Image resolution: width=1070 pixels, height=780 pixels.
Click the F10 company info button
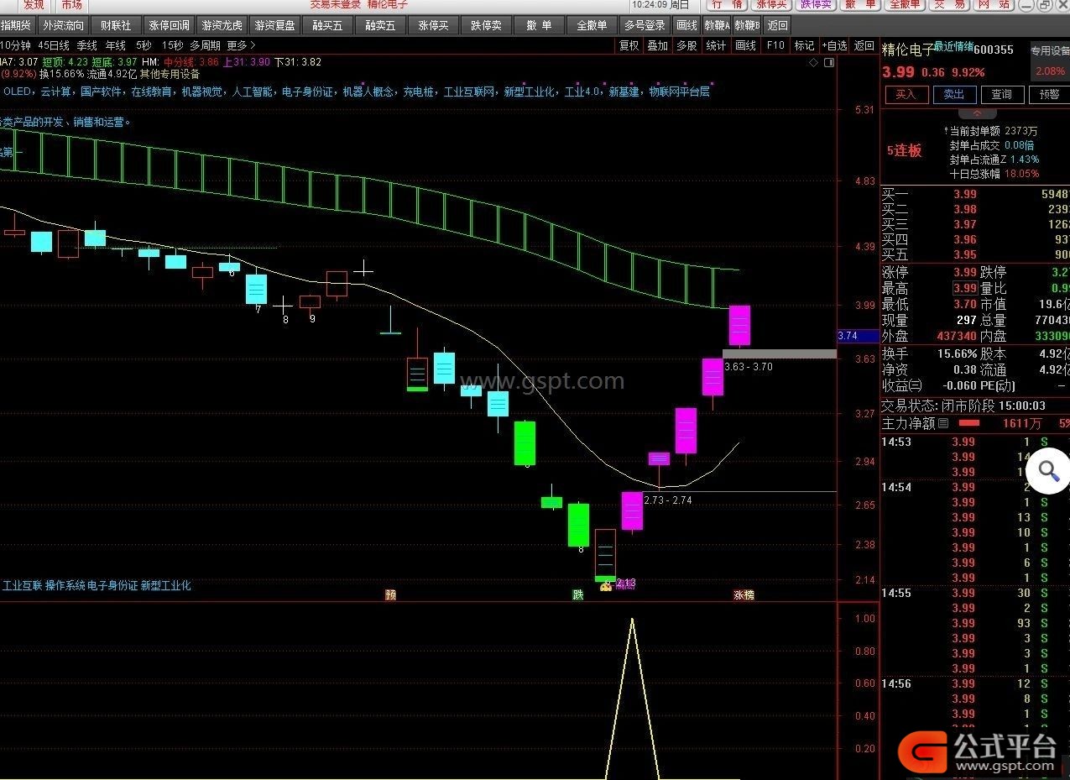(x=775, y=45)
